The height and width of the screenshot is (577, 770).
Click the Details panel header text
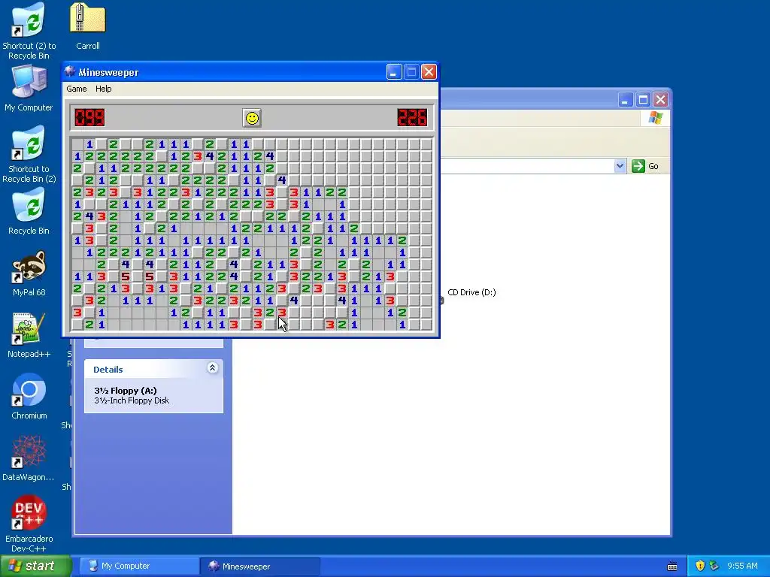[108, 370]
